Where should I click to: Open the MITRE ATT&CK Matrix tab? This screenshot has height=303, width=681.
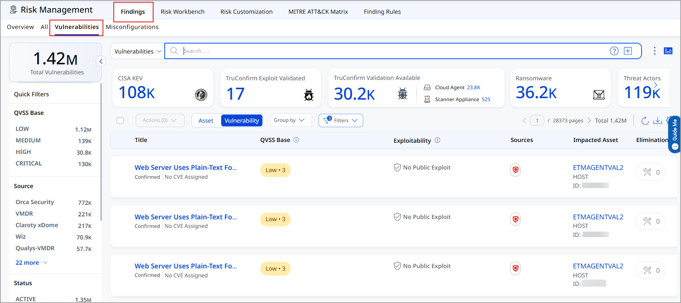pos(318,12)
